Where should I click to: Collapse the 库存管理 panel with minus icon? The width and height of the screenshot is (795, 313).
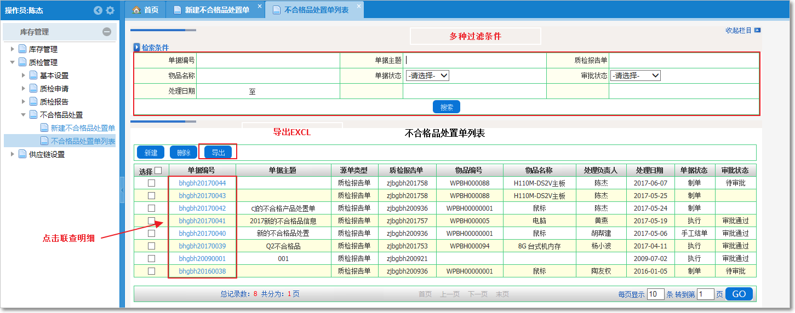(107, 32)
